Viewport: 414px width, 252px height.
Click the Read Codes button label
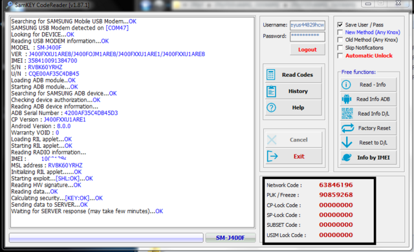tap(298, 75)
